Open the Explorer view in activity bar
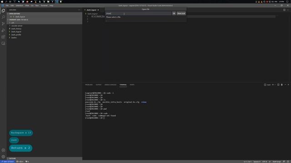Viewport: 291px width, 163px height. point(3,11)
